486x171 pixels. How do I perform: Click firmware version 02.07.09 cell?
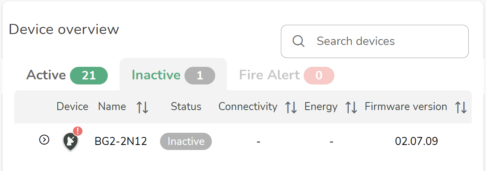click(416, 142)
